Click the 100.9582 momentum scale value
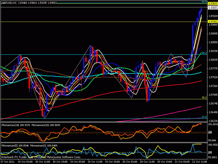The height and width of the screenshot is (164, 218). coord(213,145)
